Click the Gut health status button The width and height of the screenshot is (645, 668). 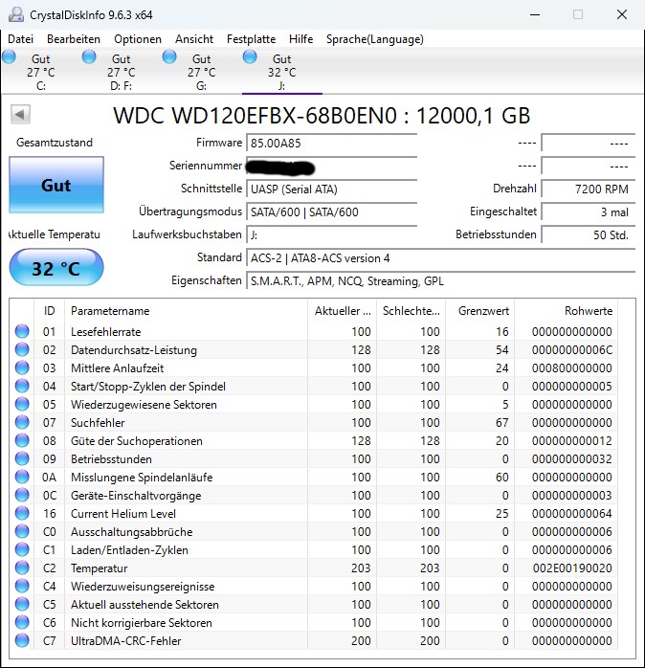pyautogui.click(x=56, y=185)
